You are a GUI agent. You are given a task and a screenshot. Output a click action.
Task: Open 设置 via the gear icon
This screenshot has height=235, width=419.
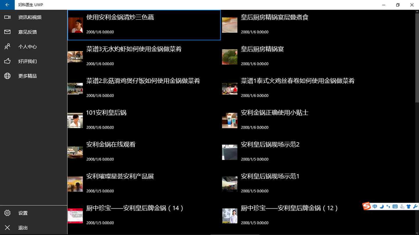[7, 213]
